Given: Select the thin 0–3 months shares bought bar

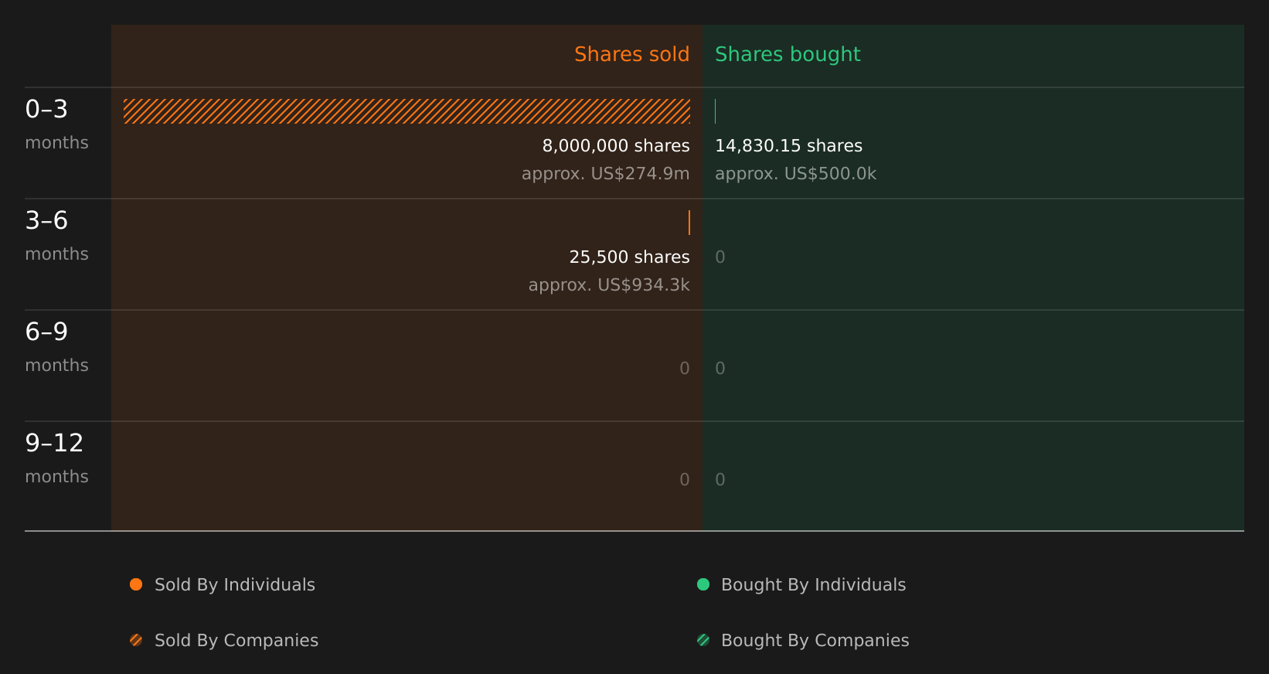Looking at the screenshot, I should [716, 111].
